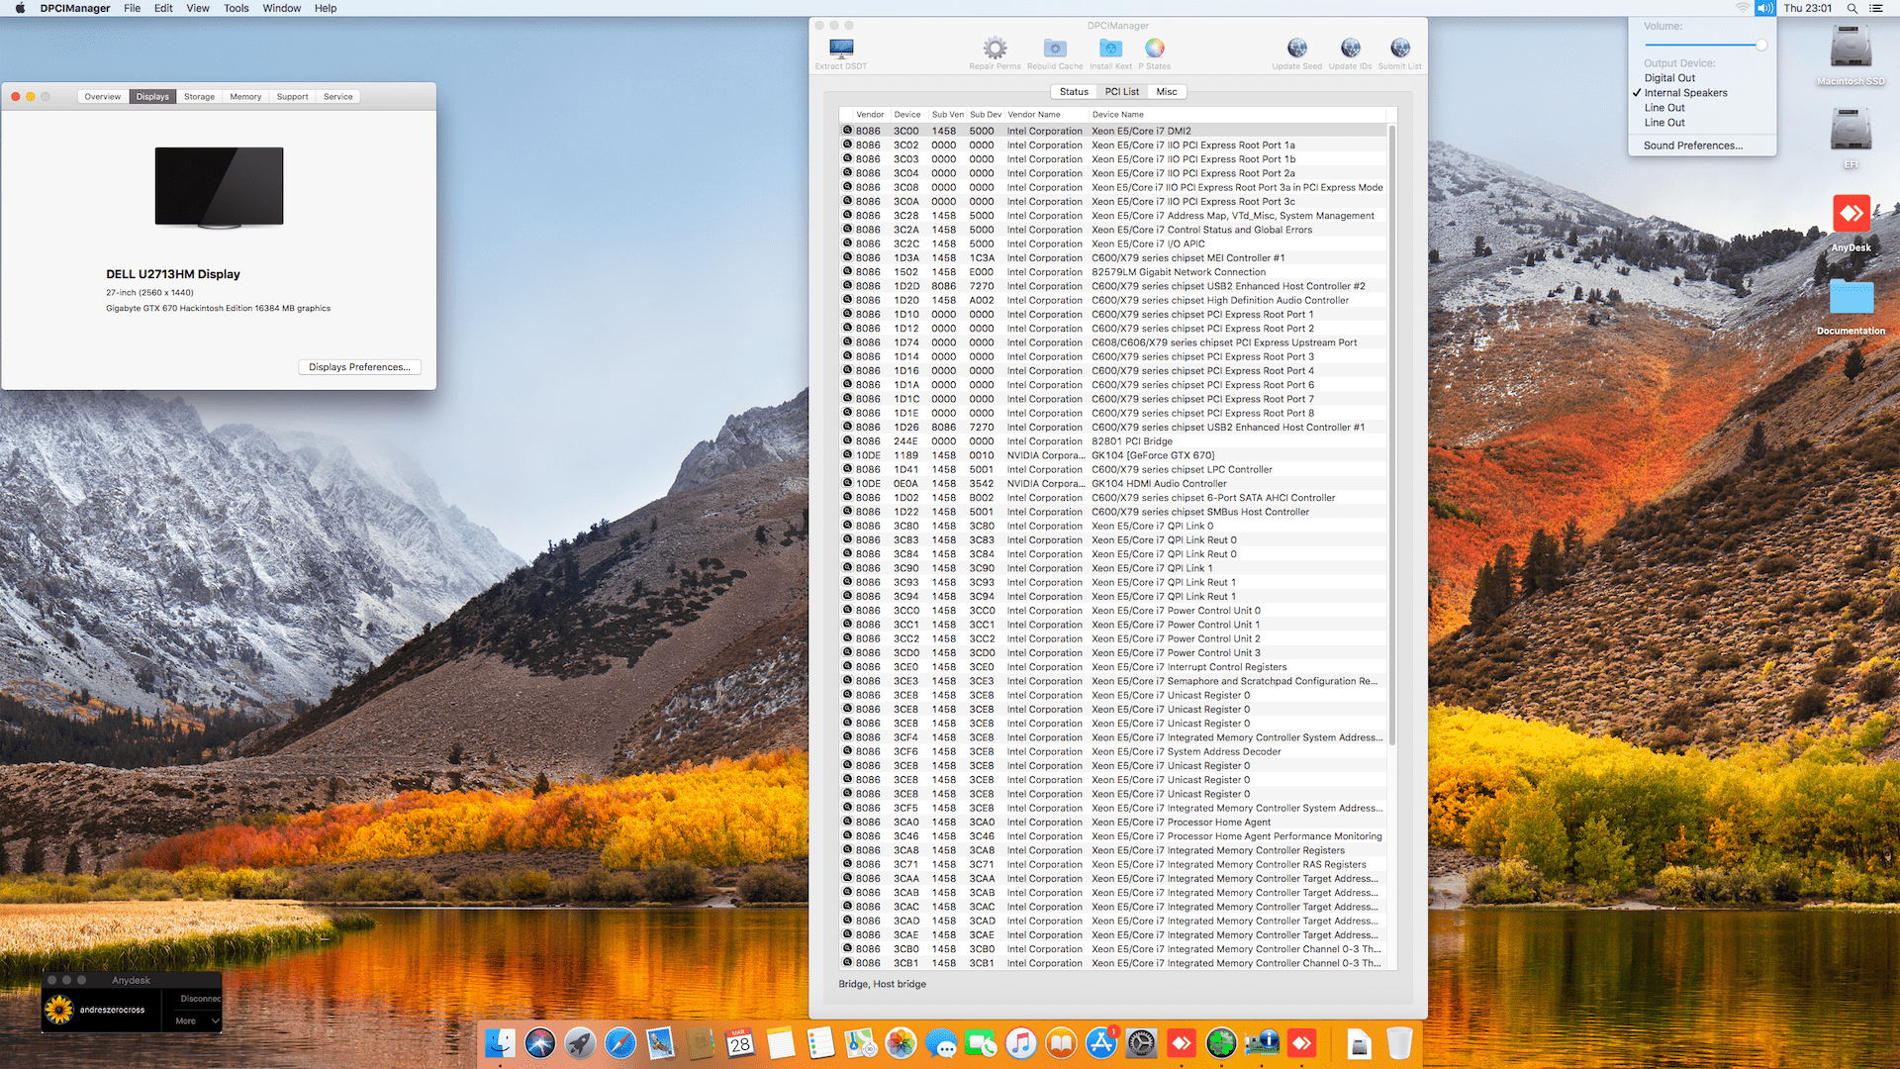Image resolution: width=1900 pixels, height=1069 pixels.
Task: Open Photos from the Dock
Action: coord(901,1042)
